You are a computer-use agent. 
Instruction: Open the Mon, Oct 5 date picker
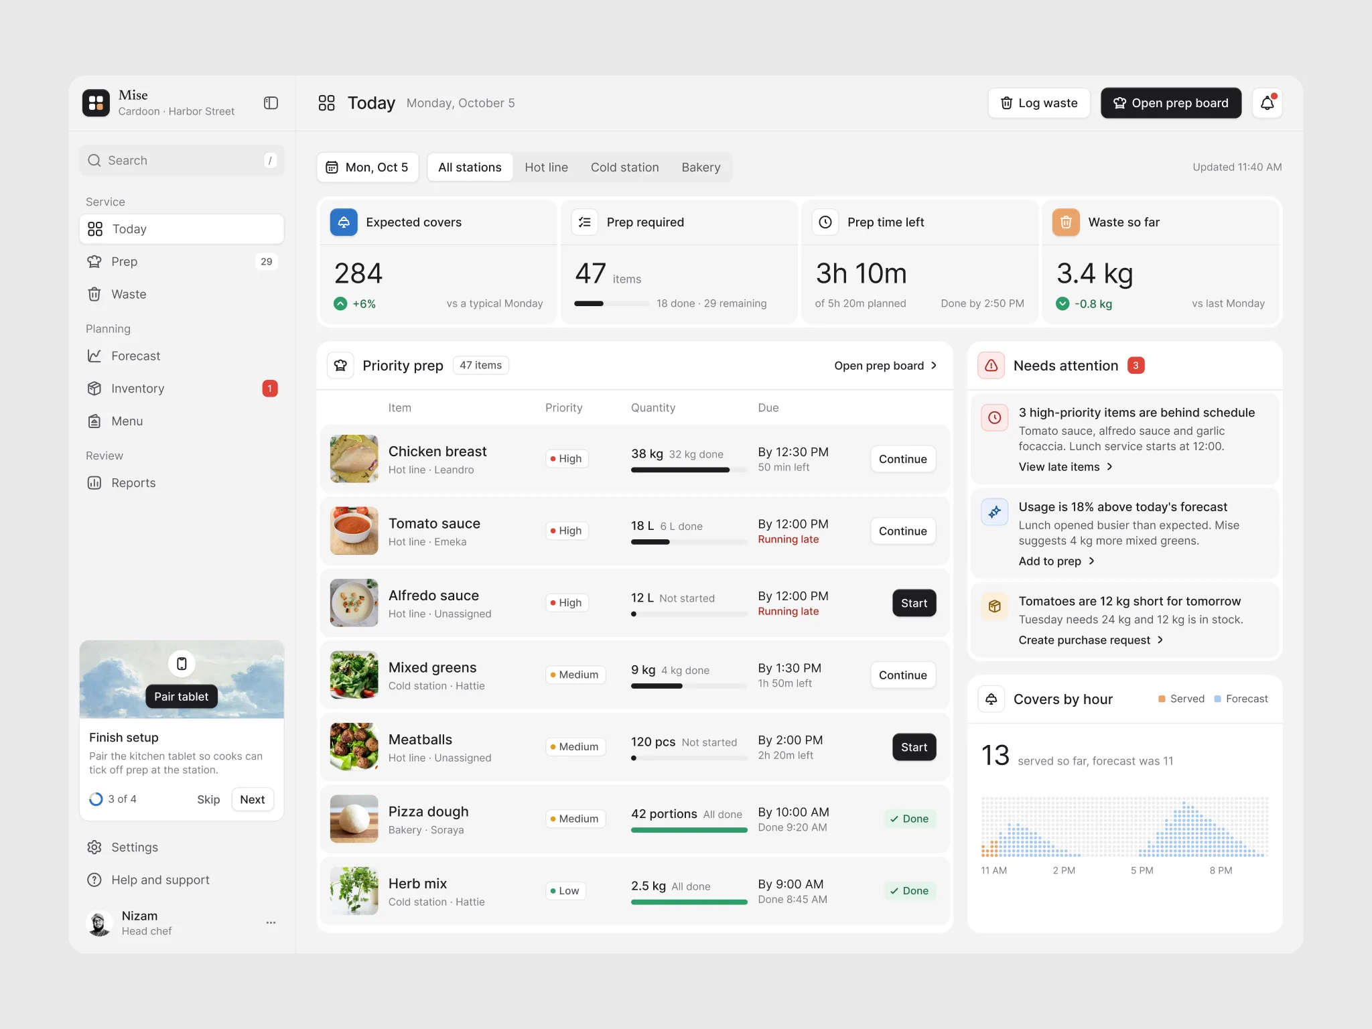(x=368, y=167)
